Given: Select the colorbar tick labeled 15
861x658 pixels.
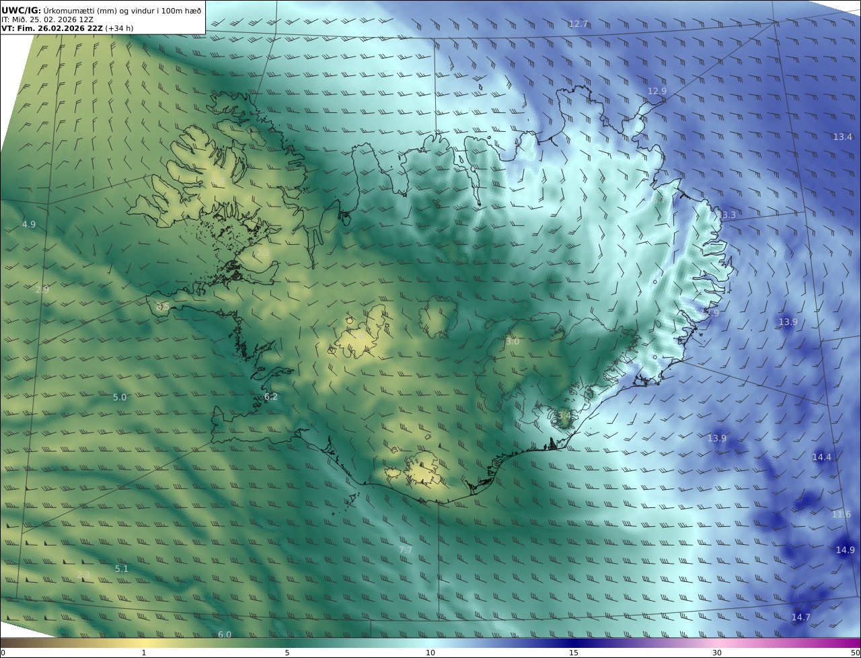Looking at the screenshot, I should click(574, 653).
